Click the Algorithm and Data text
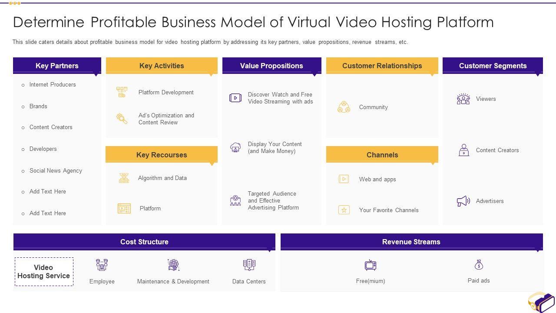The width and height of the screenshot is (556, 313). tap(162, 178)
